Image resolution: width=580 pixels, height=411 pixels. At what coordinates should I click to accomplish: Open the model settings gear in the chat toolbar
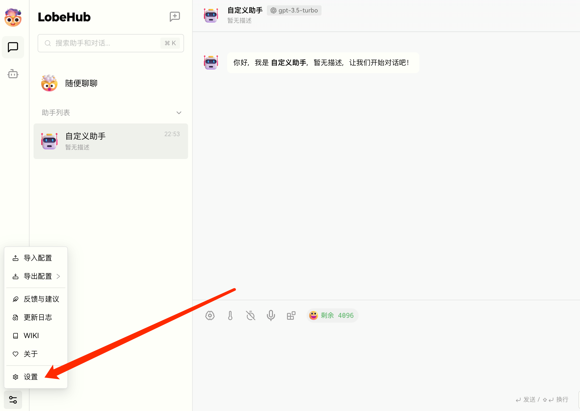[210, 315]
